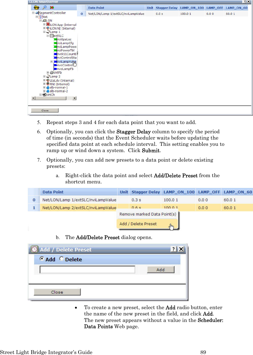Expand the LtaLdv (Internal) node

tap(44, 80)
